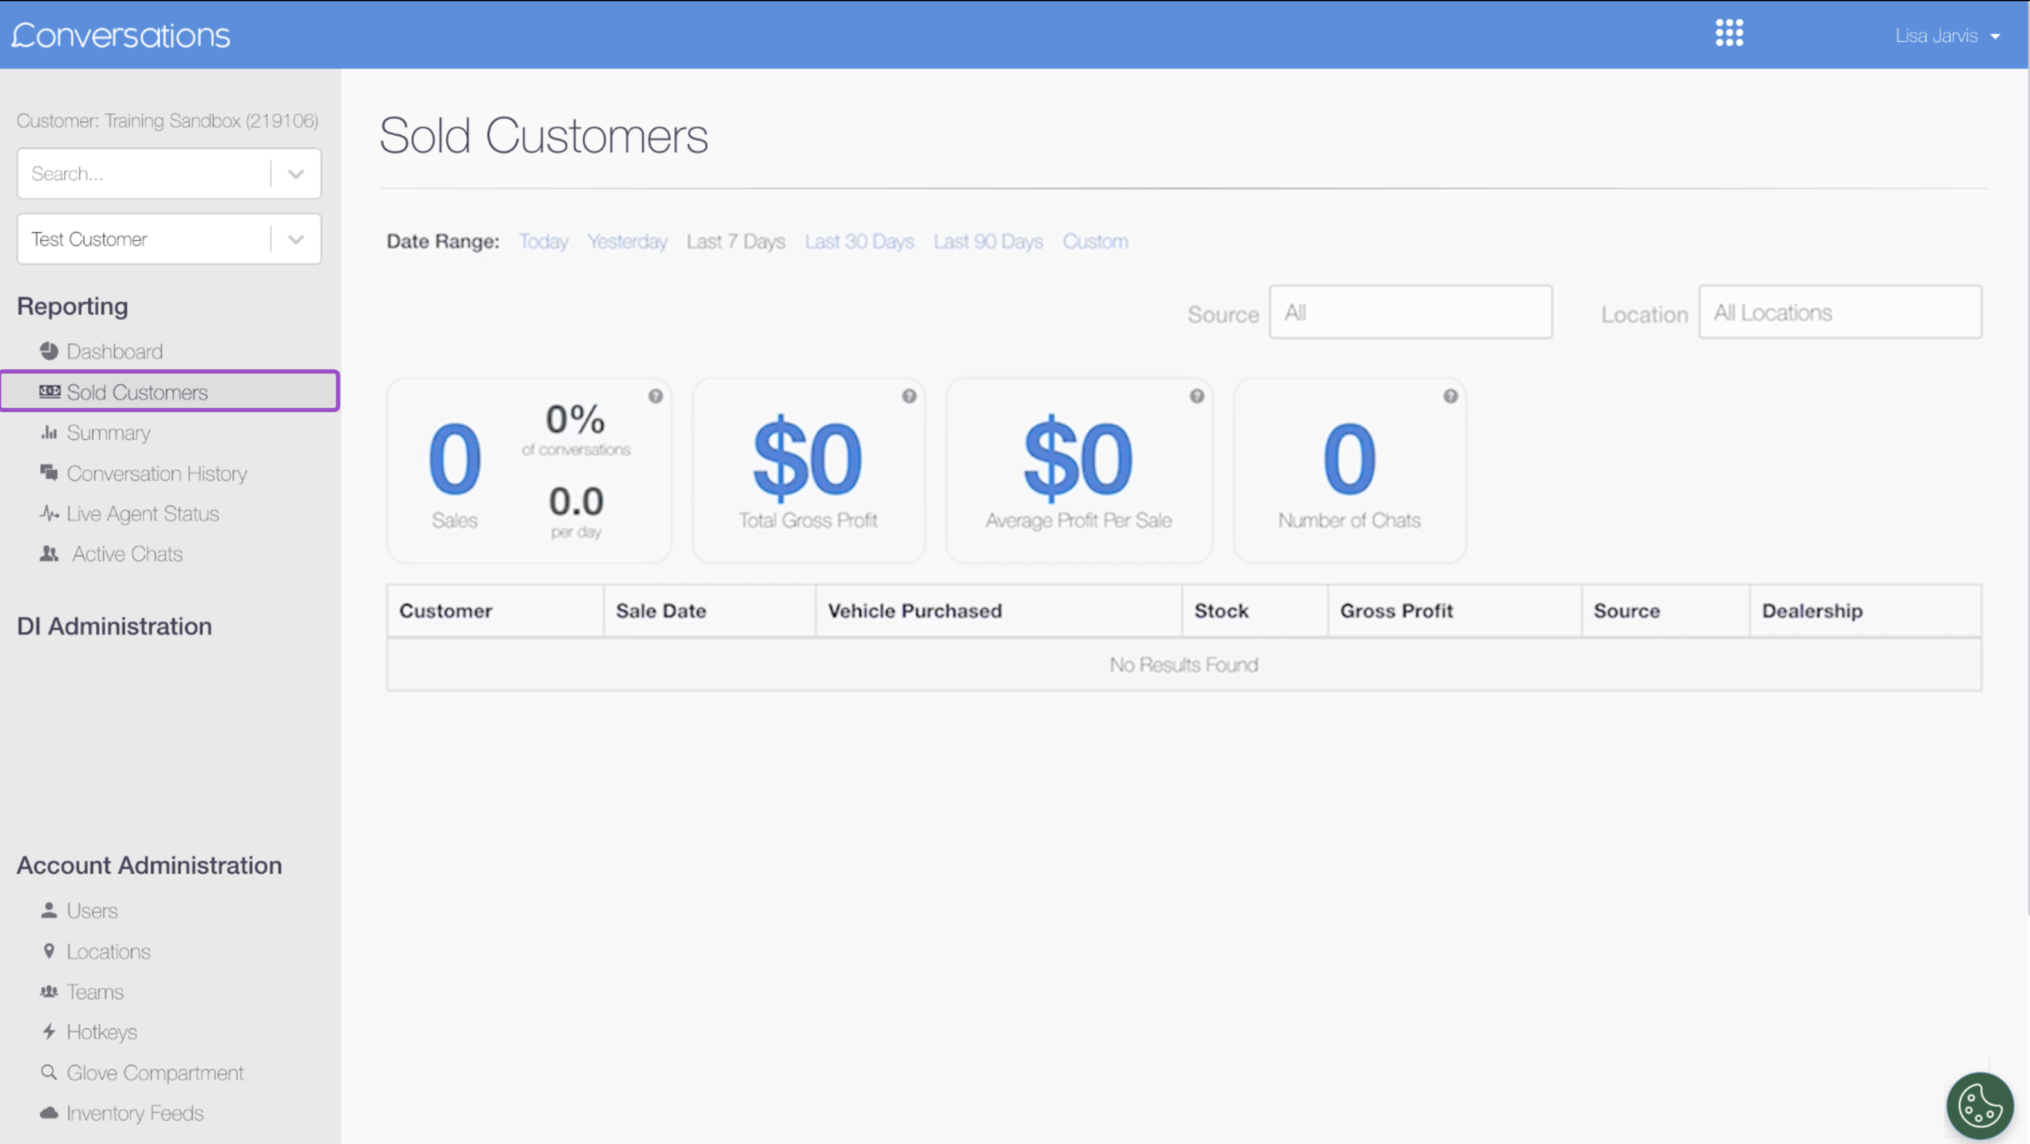The width and height of the screenshot is (2030, 1144).
Task: Click the Teams group icon
Action: (x=49, y=991)
